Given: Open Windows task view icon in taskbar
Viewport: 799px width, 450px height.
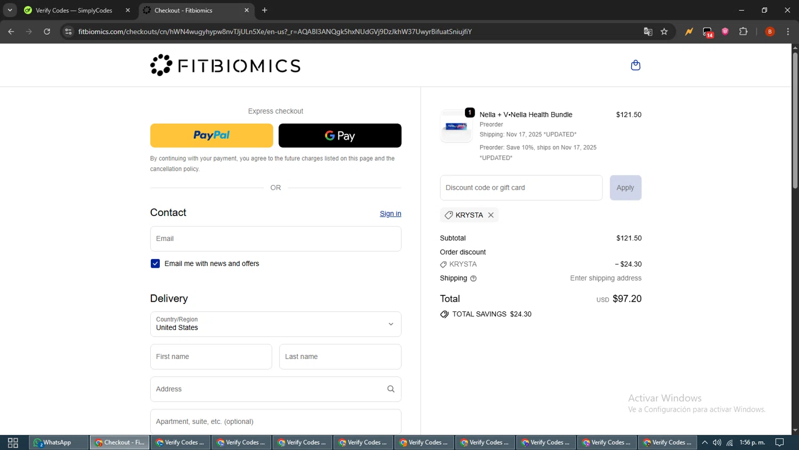Looking at the screenshot, I should click(x=13, y=443).
